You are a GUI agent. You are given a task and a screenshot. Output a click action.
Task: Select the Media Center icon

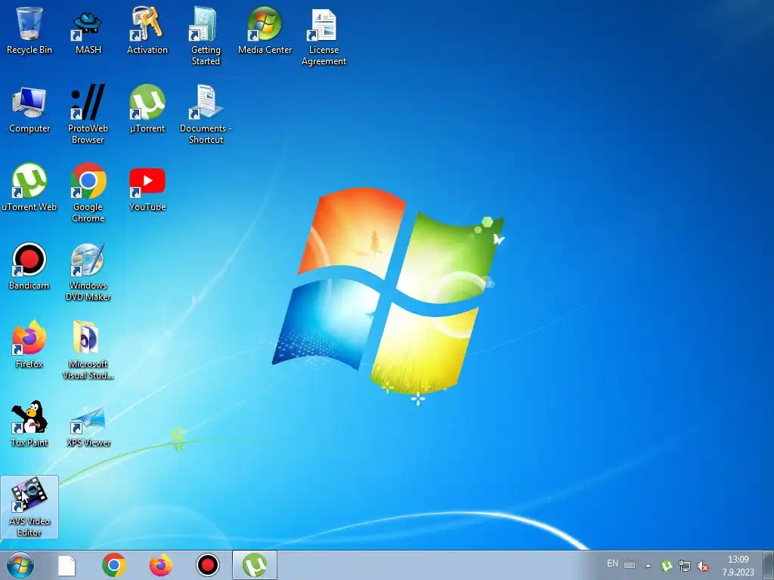265,30
